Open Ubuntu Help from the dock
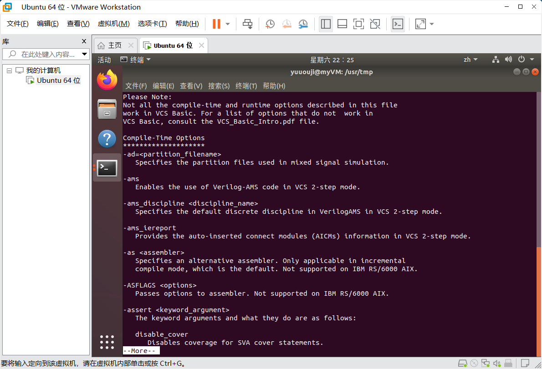The image size is (542, 369). [107, 139]
